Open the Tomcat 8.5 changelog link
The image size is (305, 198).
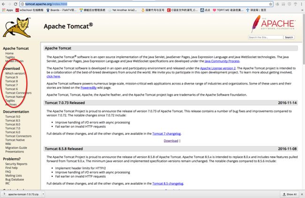tap(168, 183)
